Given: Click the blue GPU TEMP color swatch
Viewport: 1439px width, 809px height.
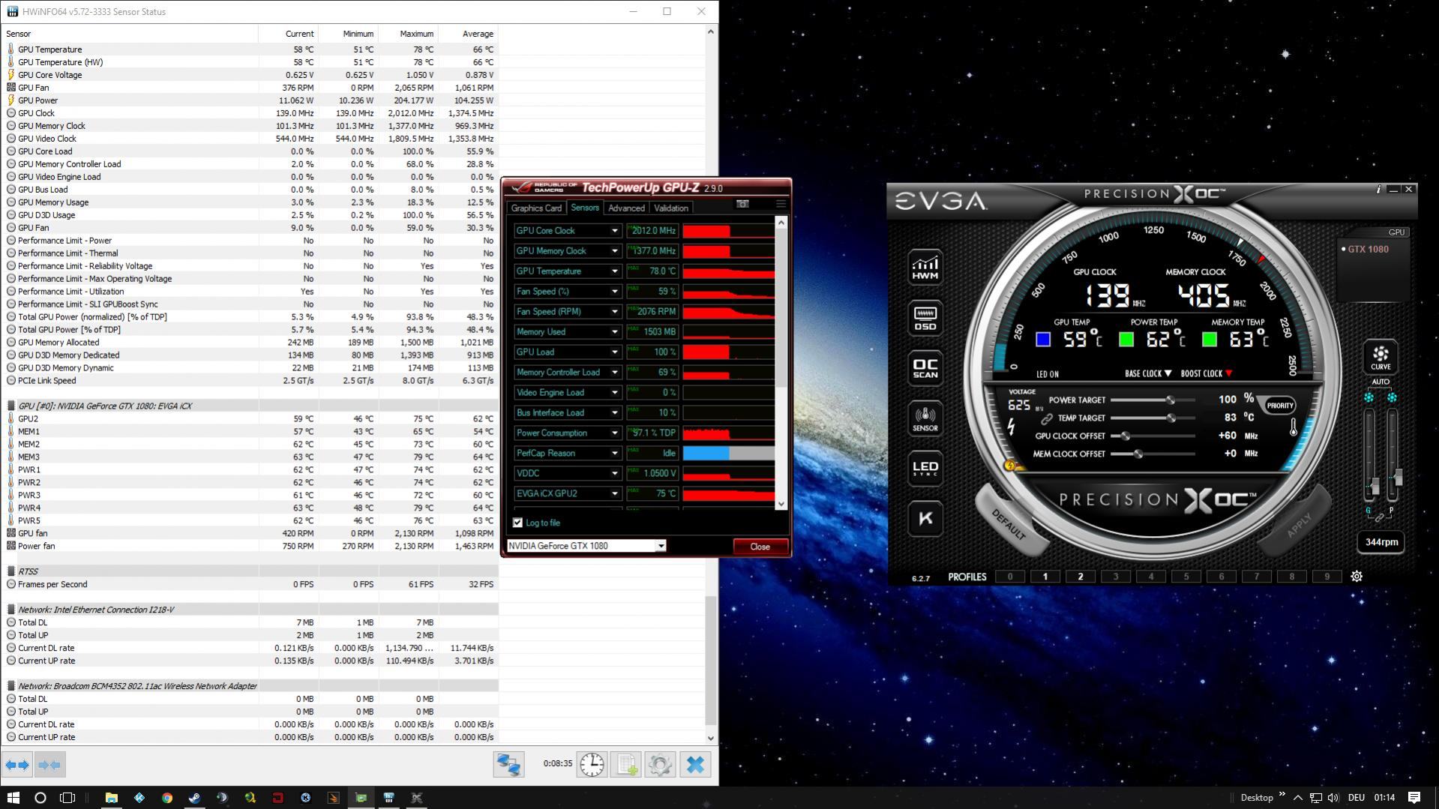Looking at the screenshot, I should (1042, 340).
